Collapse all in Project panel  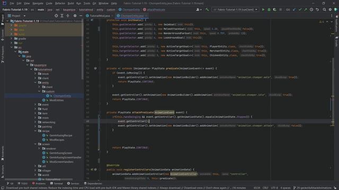pos(68,16)
